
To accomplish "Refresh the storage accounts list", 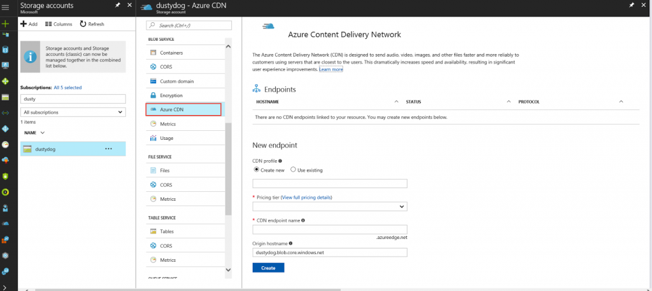I will pos(92,24).
